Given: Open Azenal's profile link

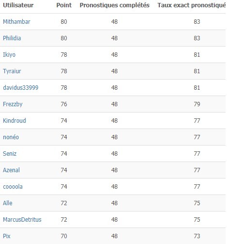Looking at the screenshot, I should (x=11, y=170).
